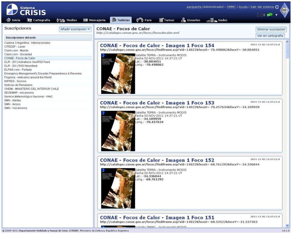
Task: Open the Ayuda help link
Action: pyautogui.click(x=243, y=7)
